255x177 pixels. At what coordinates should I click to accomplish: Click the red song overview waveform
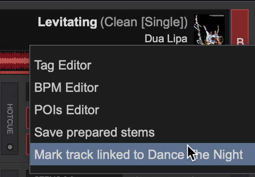coord(15,61)
